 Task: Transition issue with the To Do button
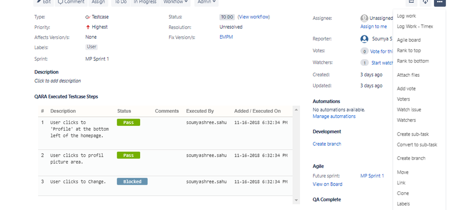120,2
